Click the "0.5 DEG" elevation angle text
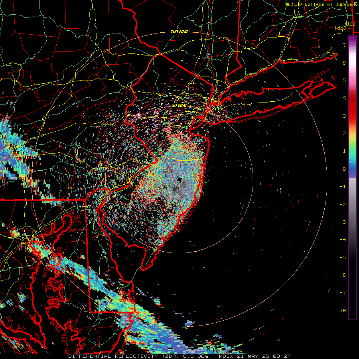Image resolution: width=359 pixels, height=359 pixels. click(x=195, y=356)
